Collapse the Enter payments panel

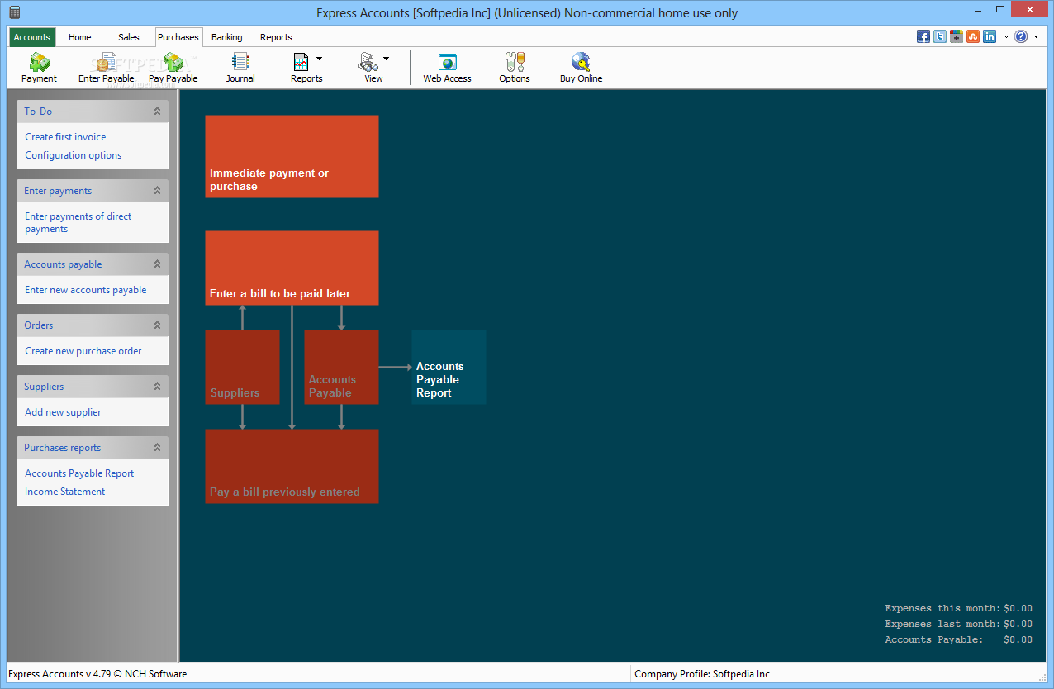click(157, 191)
